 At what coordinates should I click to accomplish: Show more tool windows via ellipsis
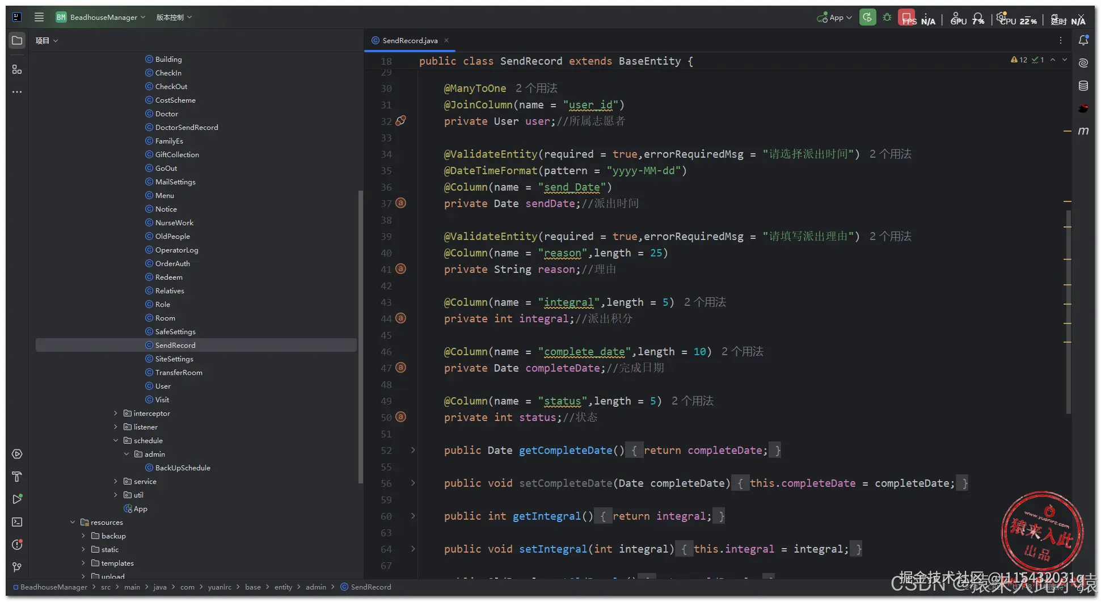(x=17, y=91)
